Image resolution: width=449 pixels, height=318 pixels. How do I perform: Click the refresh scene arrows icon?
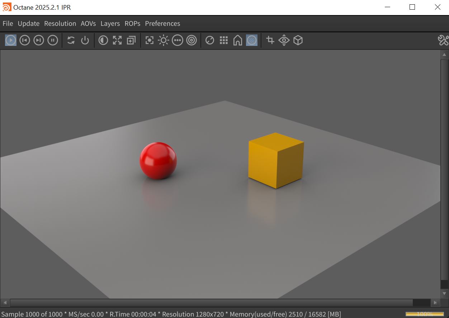pyautogui.click(x=71, y=40)
